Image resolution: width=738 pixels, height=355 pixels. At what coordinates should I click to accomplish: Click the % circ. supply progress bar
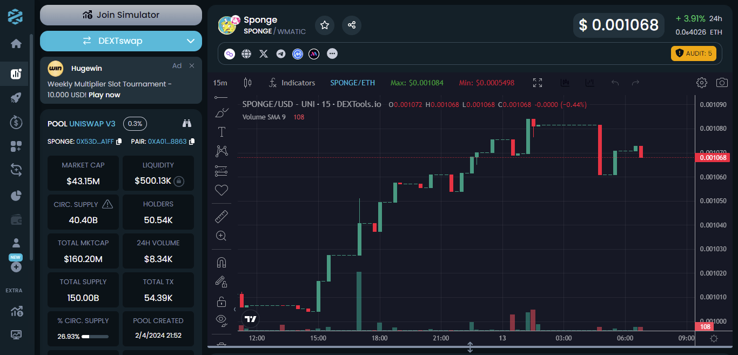pyautogui.click(x=95, y=336)
